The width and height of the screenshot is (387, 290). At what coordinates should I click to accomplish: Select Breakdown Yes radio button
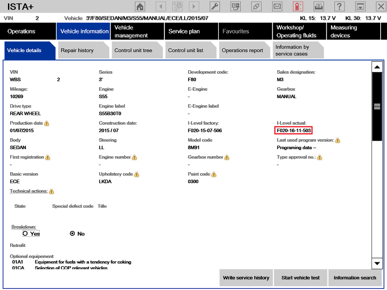coord(25,233)
